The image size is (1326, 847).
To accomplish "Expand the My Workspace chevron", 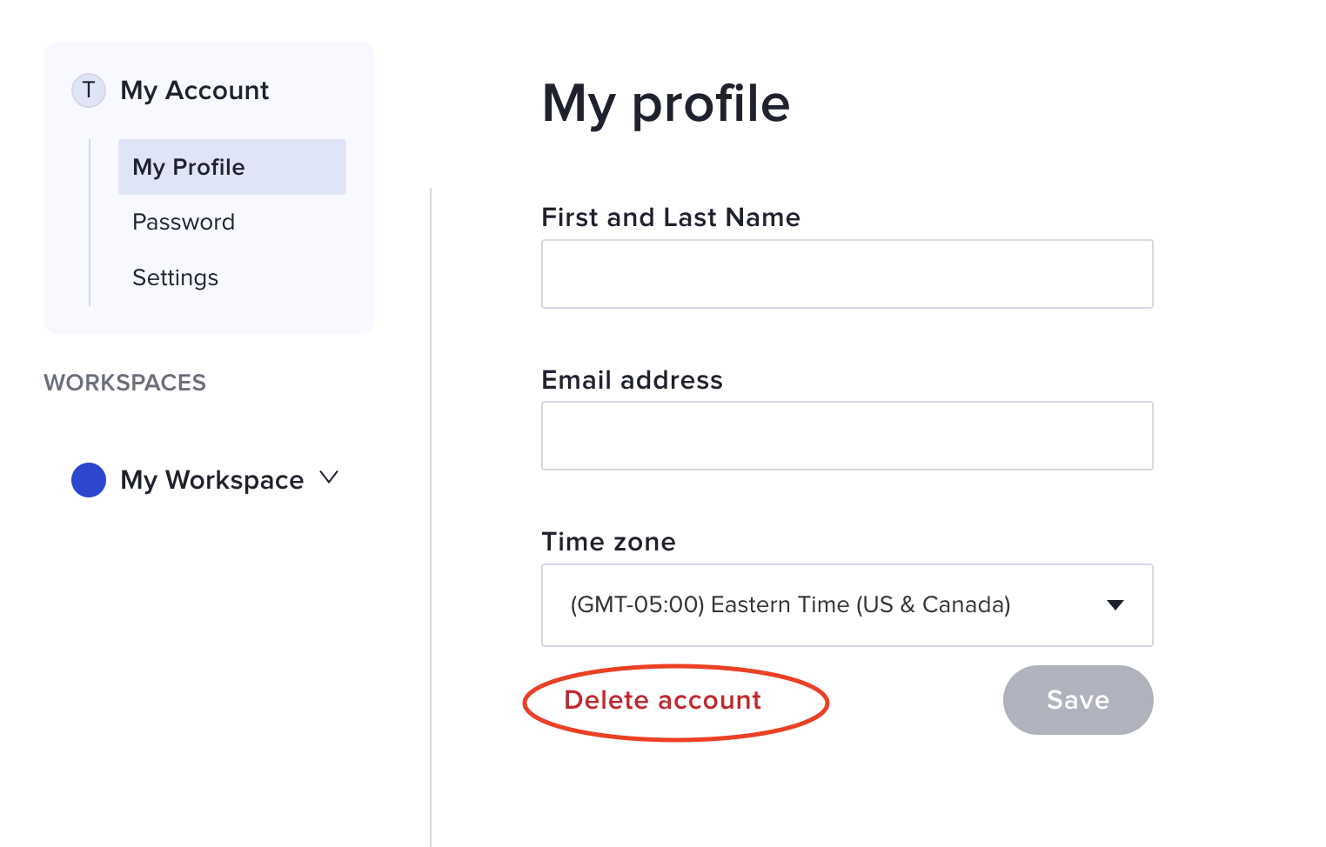I will tap(329, 477).
